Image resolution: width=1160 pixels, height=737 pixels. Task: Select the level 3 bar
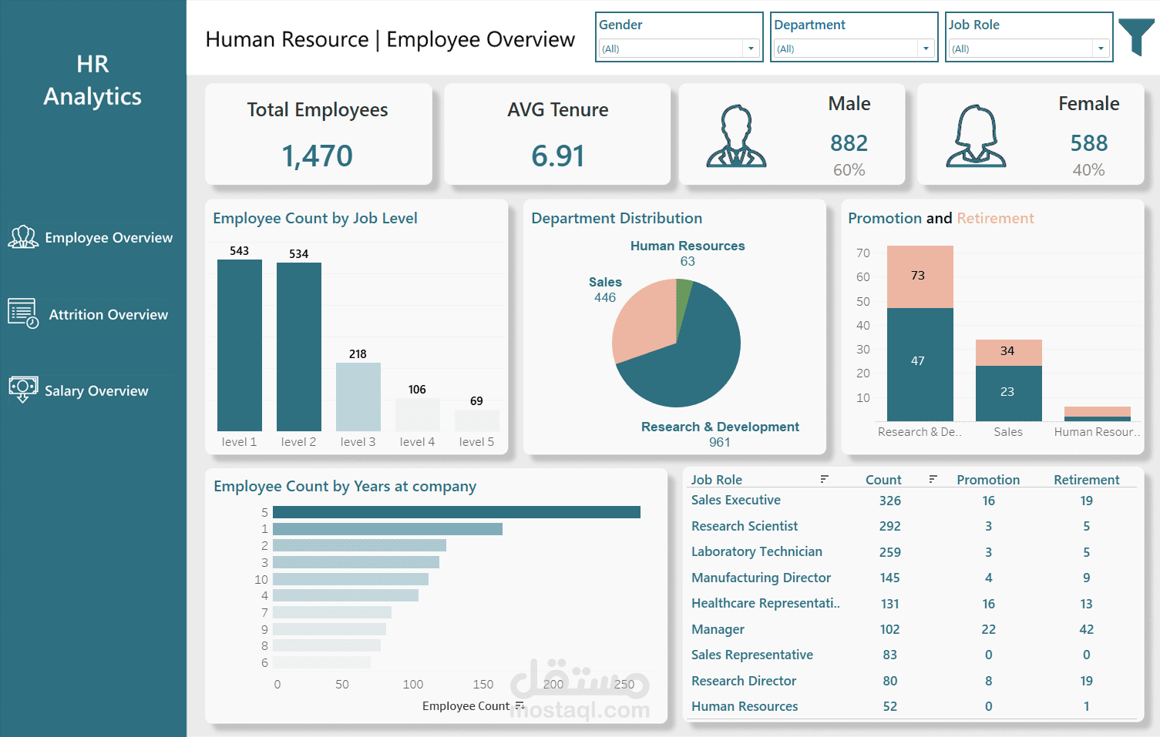click(358, 397)
